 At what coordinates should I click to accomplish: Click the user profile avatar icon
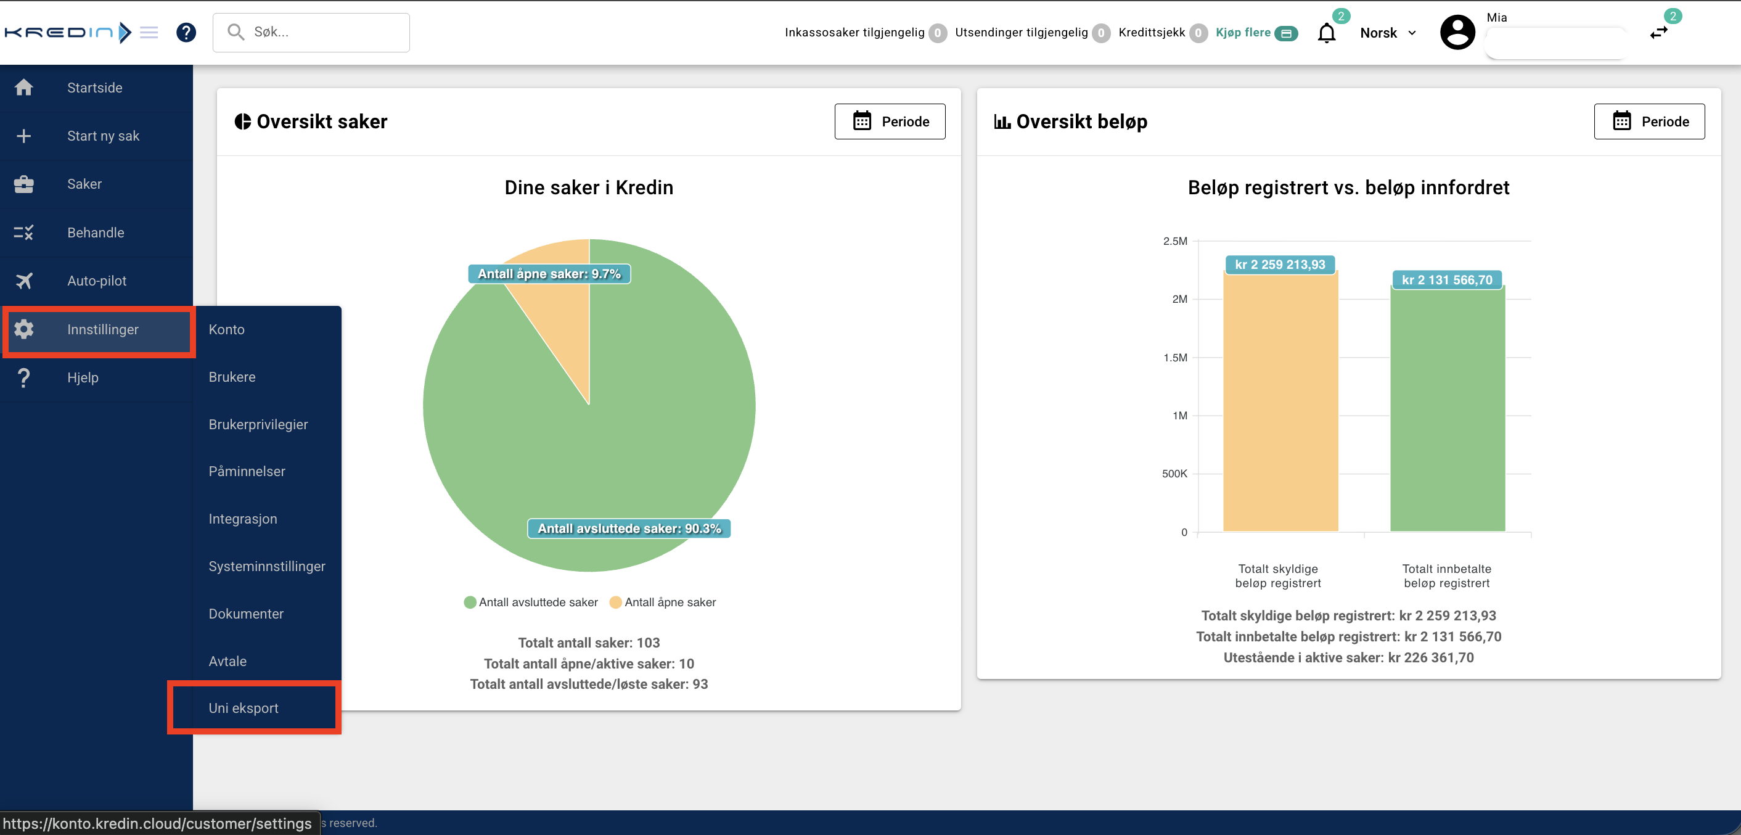(1457, 33)
